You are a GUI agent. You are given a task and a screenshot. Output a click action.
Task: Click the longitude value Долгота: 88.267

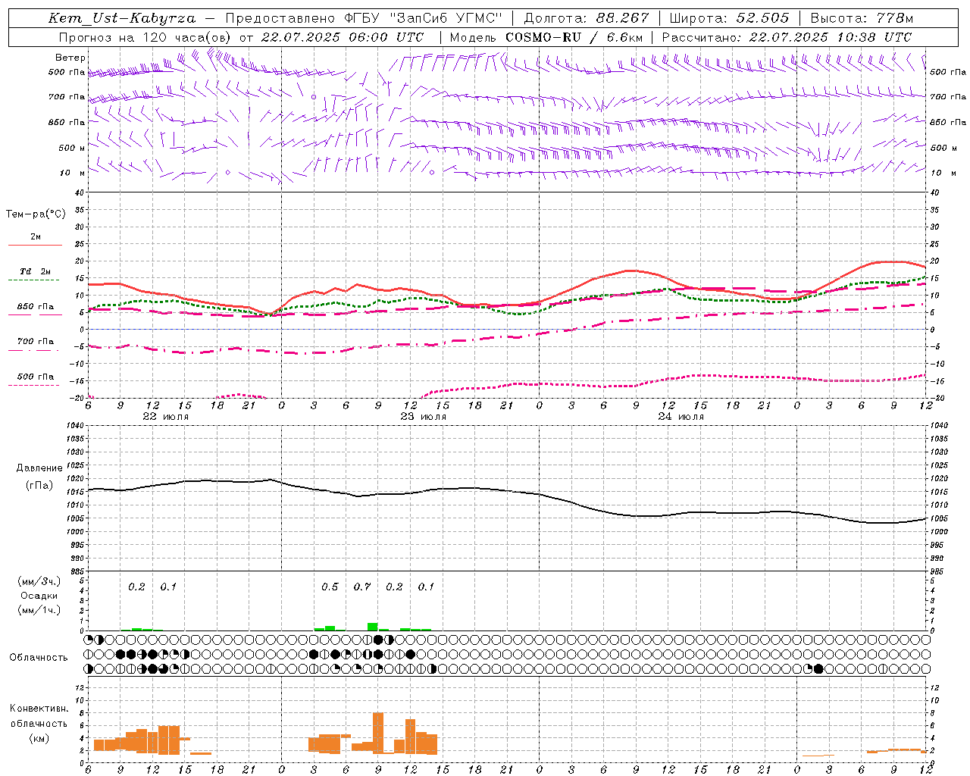click(x=587, y=18)
